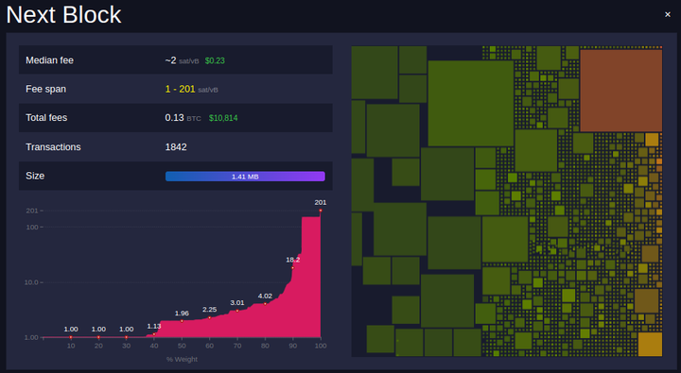This screenshot has height=373, width=681.
Task: Click the 1.41 MB size progress bar
Action: (x=245, y=176)
